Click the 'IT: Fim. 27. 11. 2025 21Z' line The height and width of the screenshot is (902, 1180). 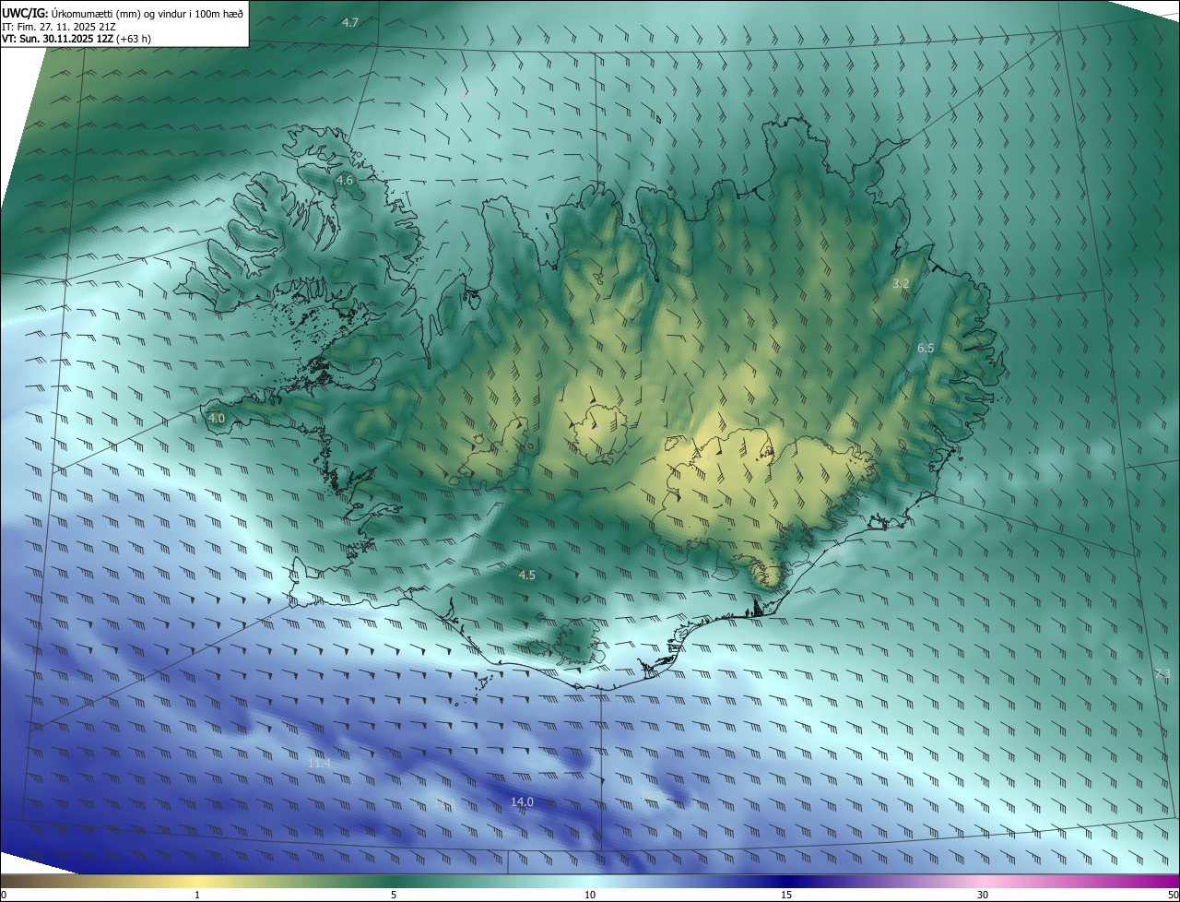pyautogui.click(x=61, y=26)
